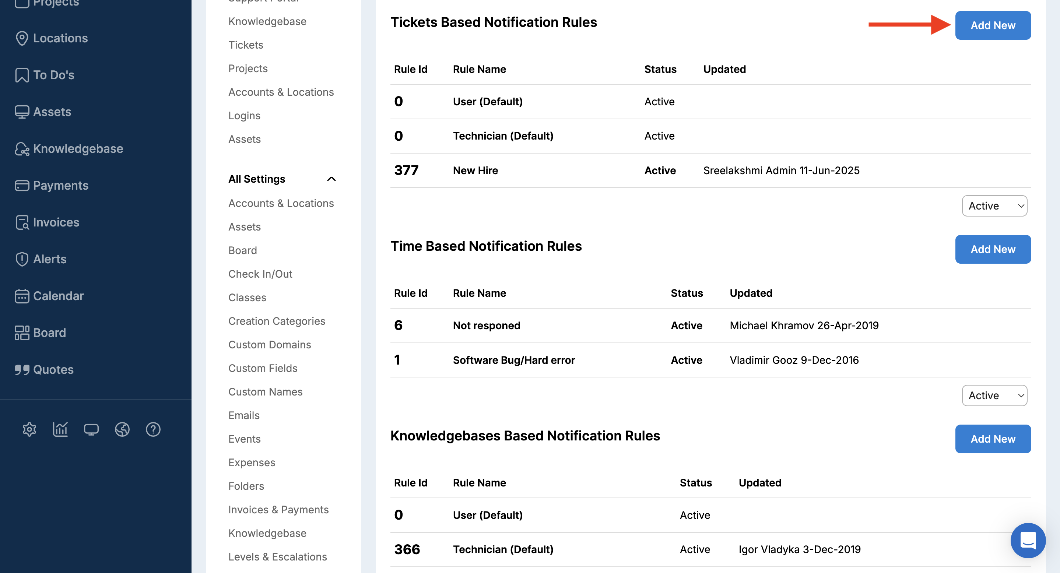Viewport: 1060px width, 573px height.
Task: Select Custom Fields settings item
Action: (263, 368)
